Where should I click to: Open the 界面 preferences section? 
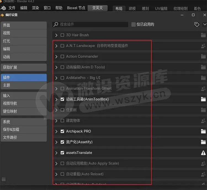pyautogui.click(x=24, y=25)
